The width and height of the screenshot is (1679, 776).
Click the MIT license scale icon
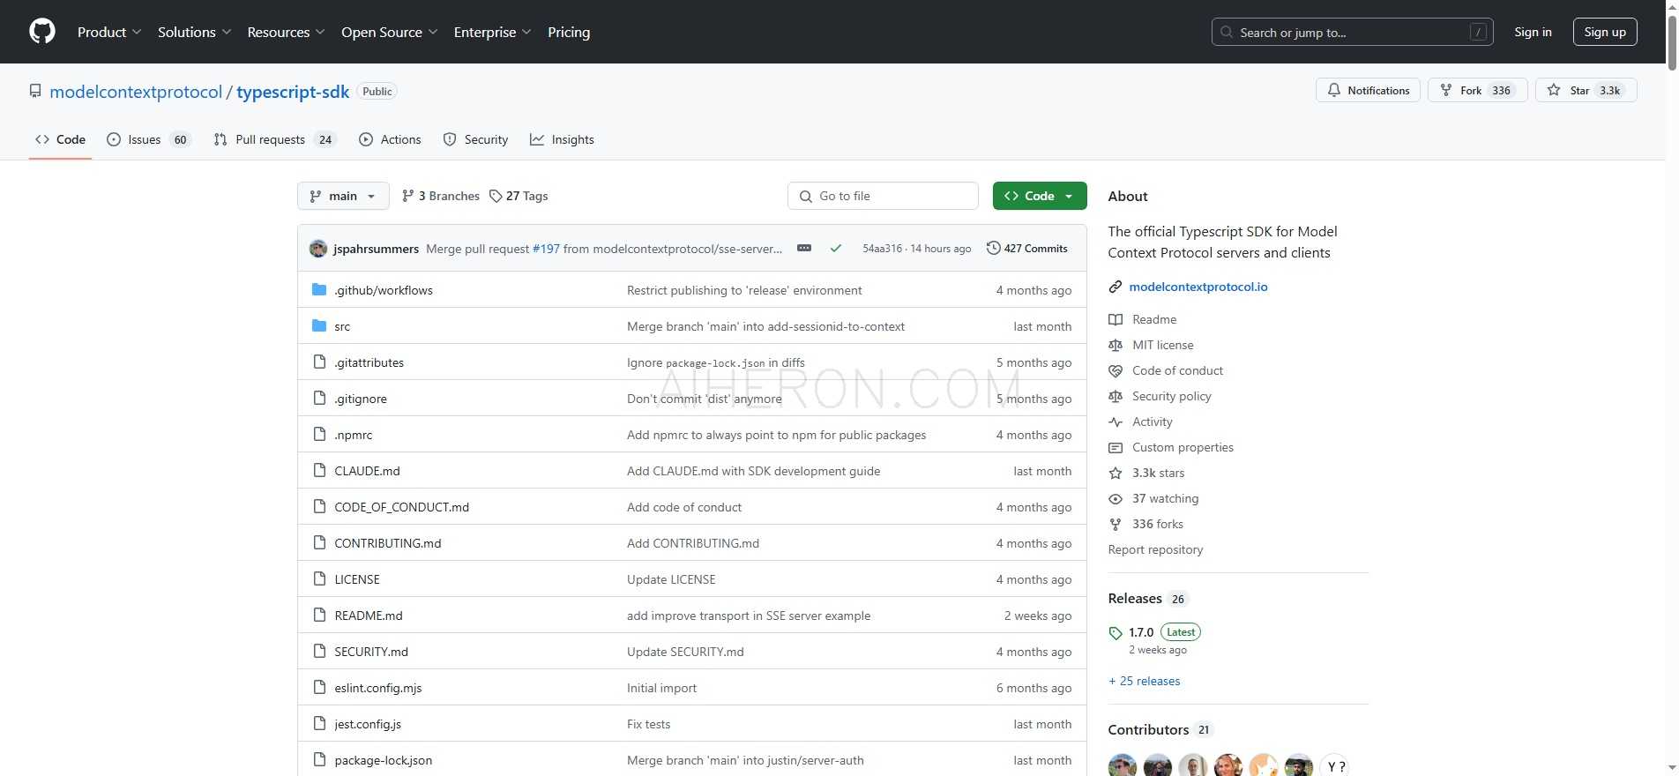pos(1116,345)
